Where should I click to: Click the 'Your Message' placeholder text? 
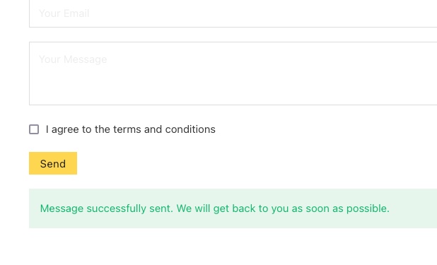coord(73,59)
